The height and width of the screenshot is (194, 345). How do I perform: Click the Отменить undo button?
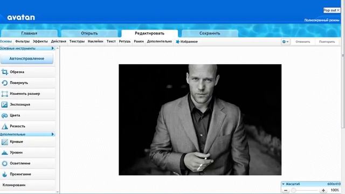[x=303, y=41]
